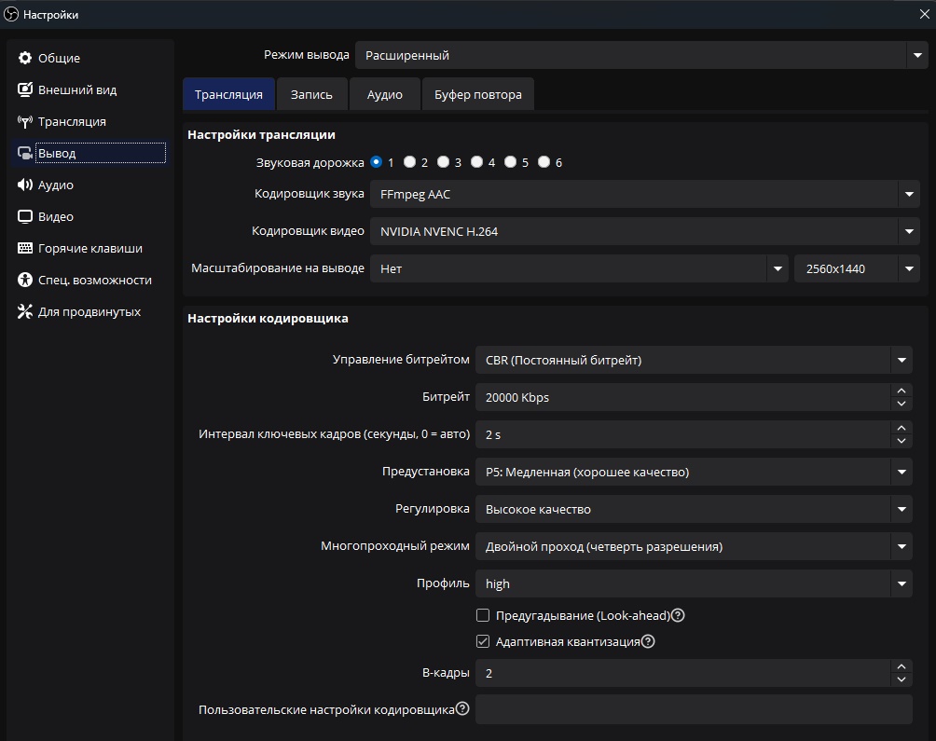Click help icon next to Адаптивная квантизация
Viewport: 936px width, 741px height.
pyautogui.click(x=648, y=641)
